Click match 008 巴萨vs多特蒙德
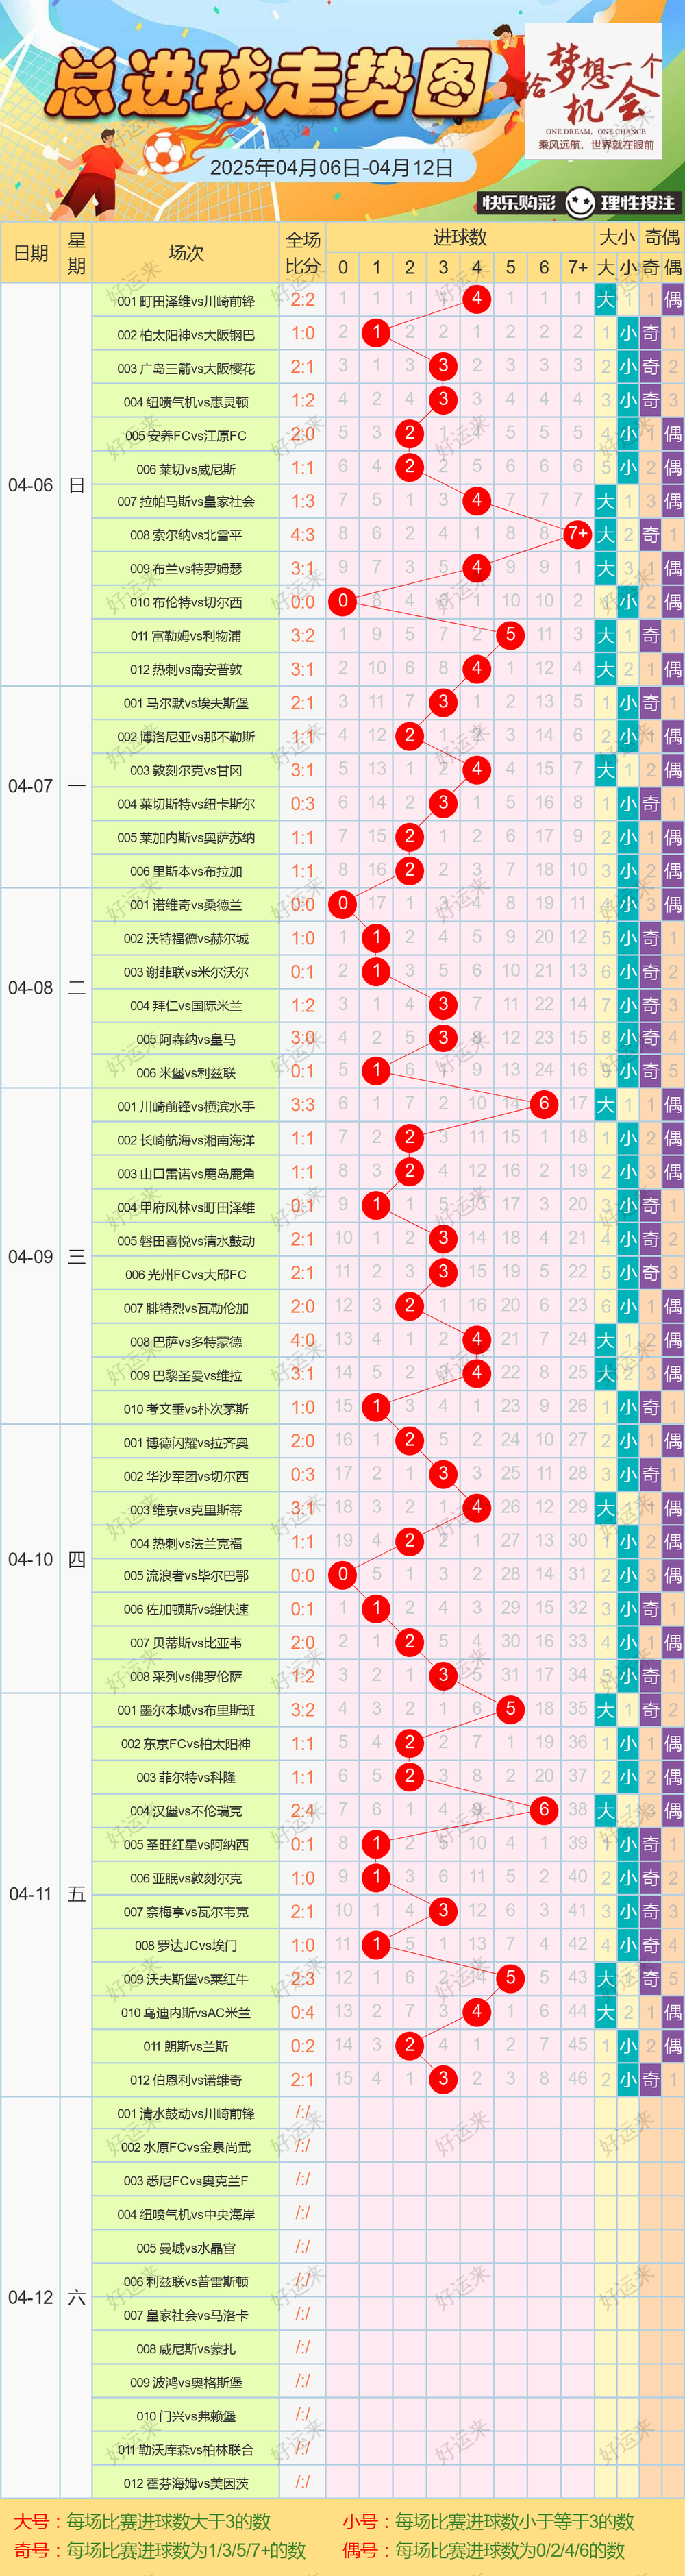The image size is (685, 2576). (x=186, y=1341)
